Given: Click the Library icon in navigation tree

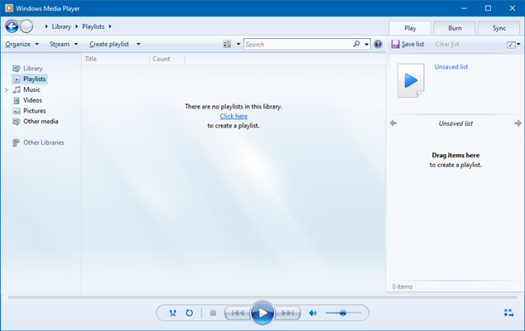Looking at the screenshot, I should coord(17,69).
